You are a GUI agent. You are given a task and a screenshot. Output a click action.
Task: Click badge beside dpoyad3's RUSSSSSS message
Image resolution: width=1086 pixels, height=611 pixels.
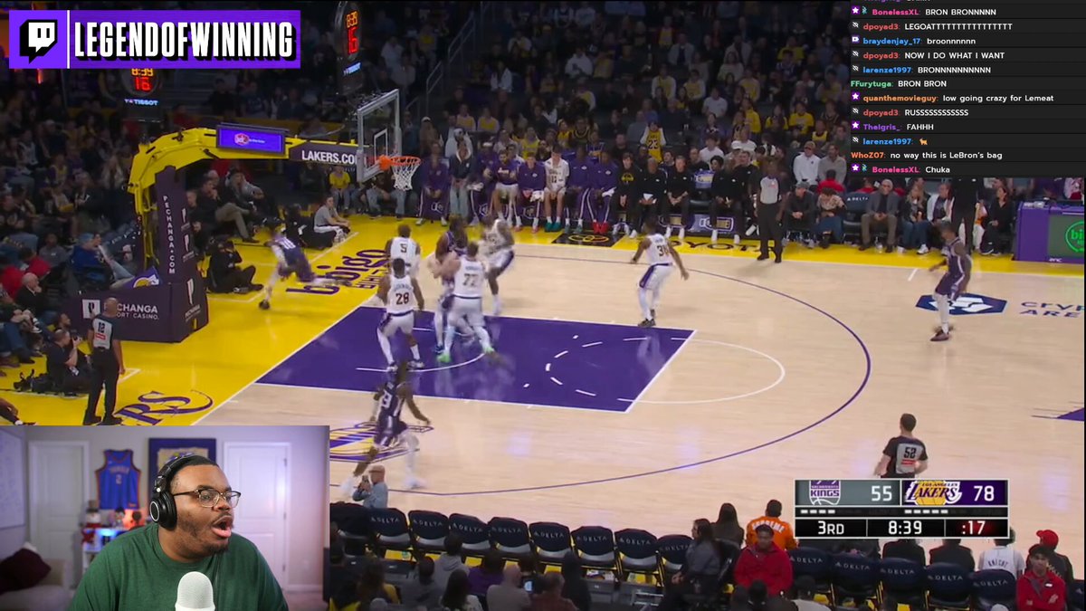tap(855, 112)
